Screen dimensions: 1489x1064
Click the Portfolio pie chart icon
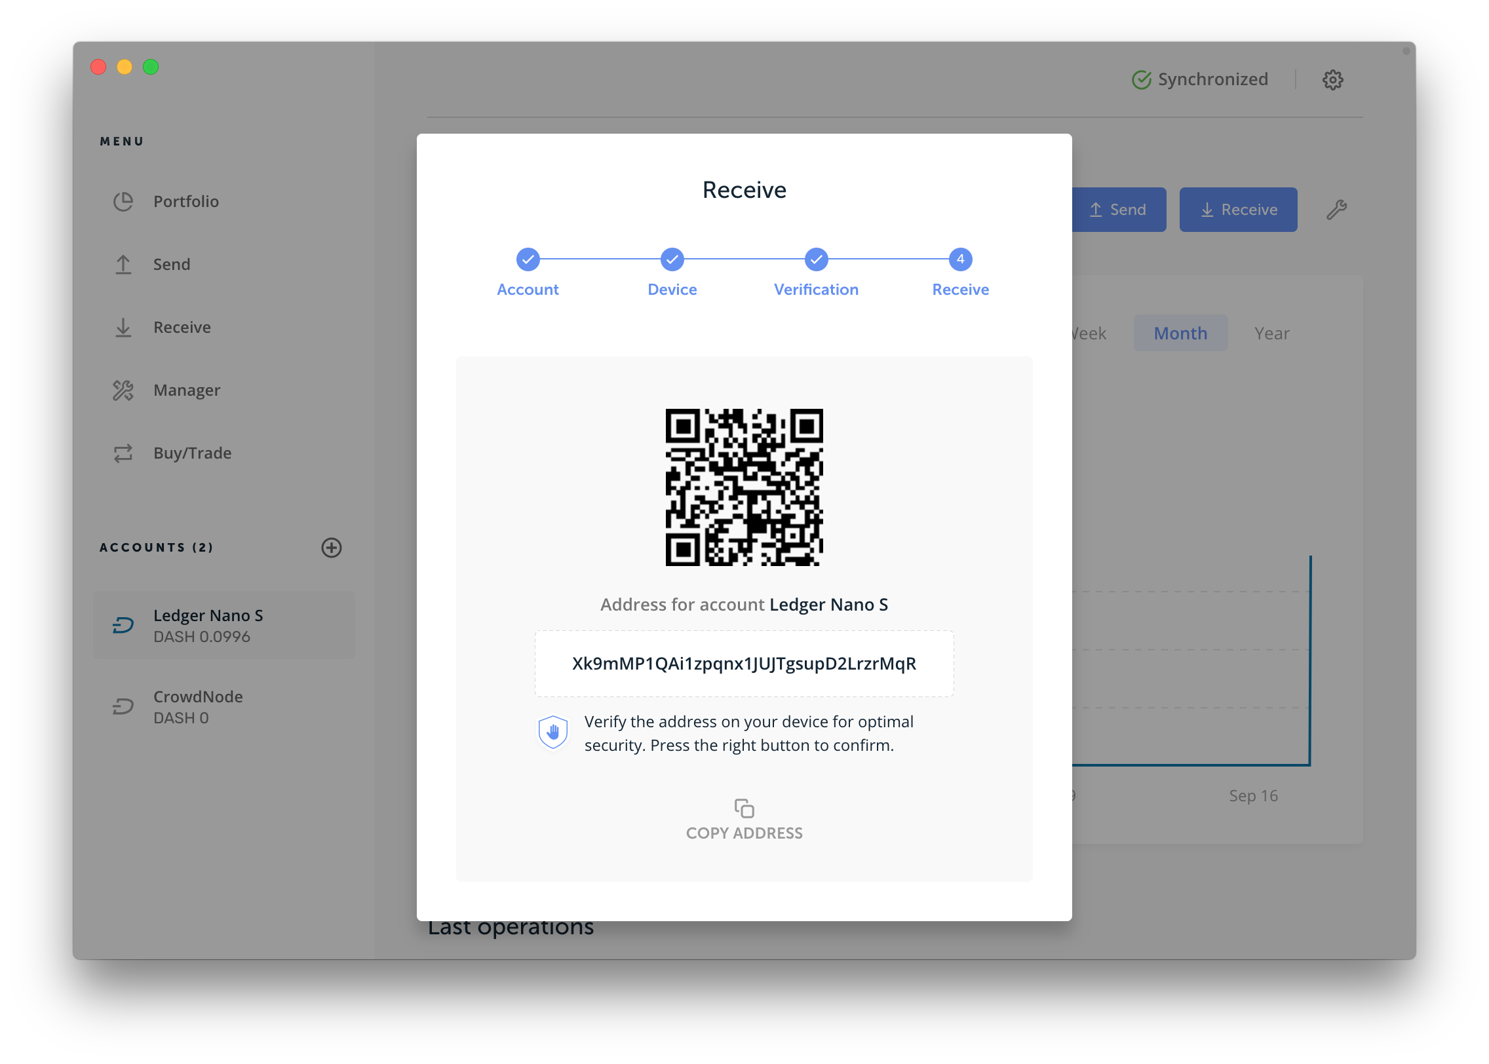123,201
